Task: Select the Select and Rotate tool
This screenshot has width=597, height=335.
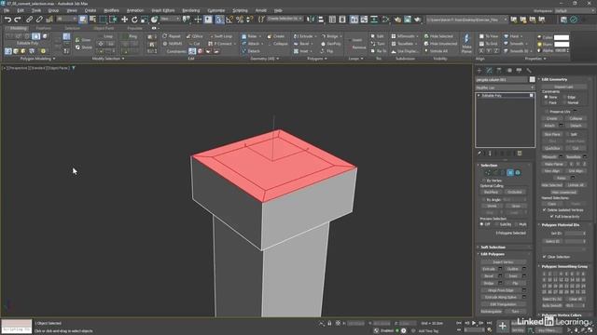Action: coord(134,20)
